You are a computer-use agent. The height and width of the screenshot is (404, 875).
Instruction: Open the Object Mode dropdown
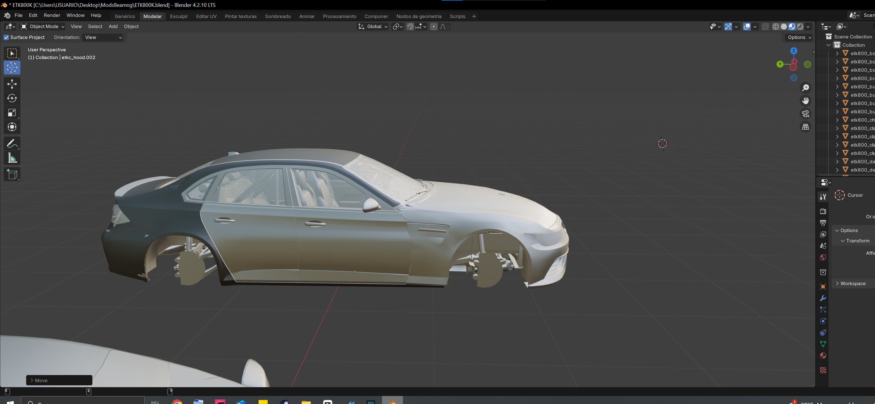point(42,26)
